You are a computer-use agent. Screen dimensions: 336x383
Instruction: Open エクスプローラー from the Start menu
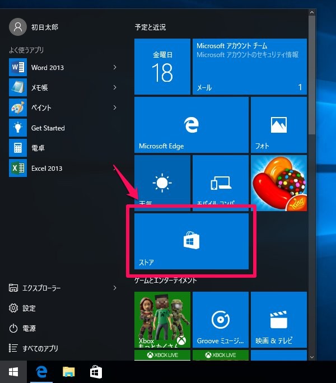coord(35,288)
